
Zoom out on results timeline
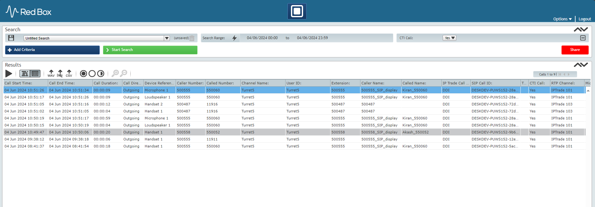(124, 74)
